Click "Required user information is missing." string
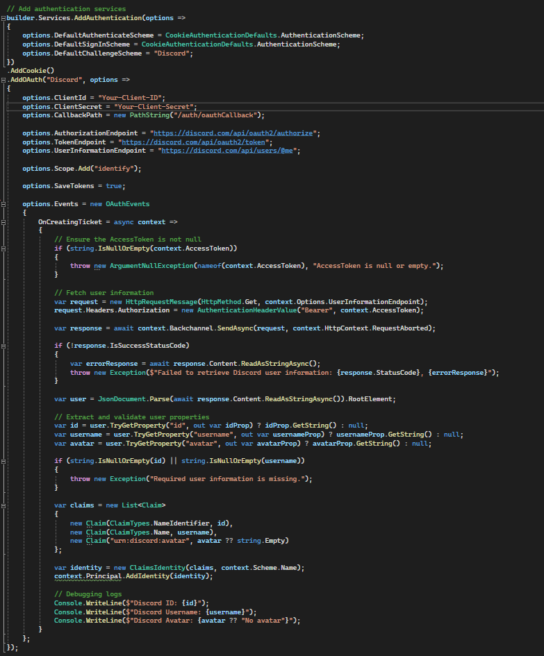The image size is (544, 656). pos(227,479)
